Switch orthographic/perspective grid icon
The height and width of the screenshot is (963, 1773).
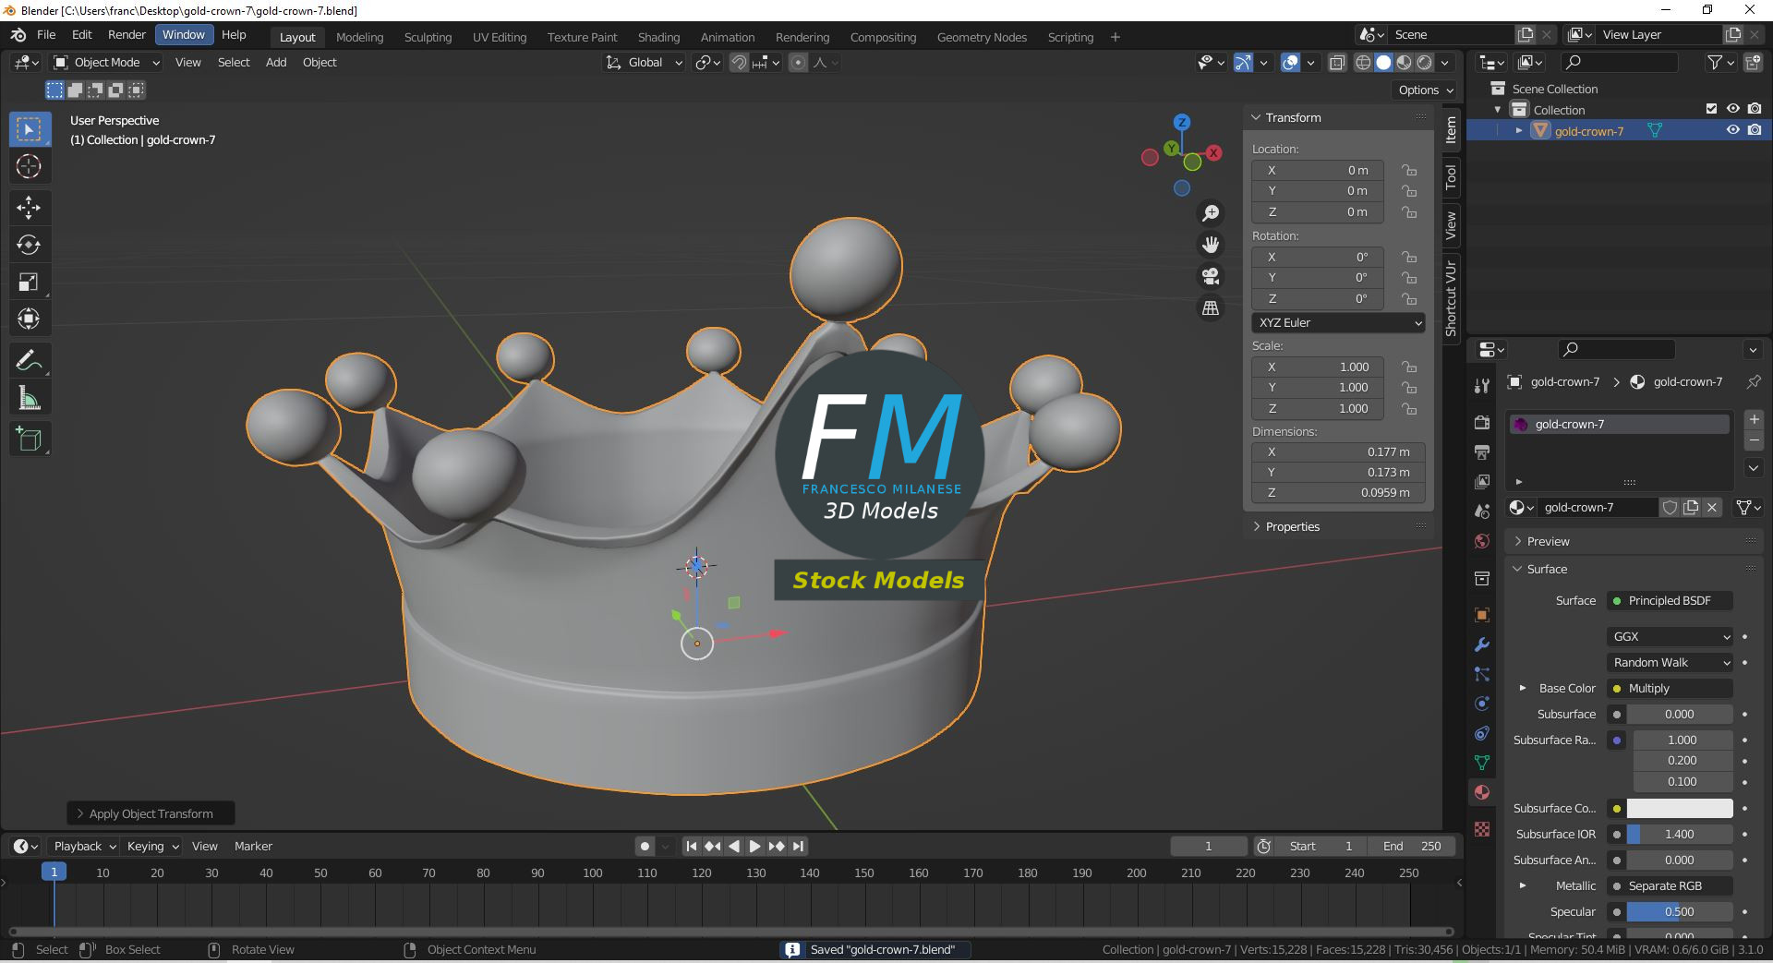coord(1210,308)
